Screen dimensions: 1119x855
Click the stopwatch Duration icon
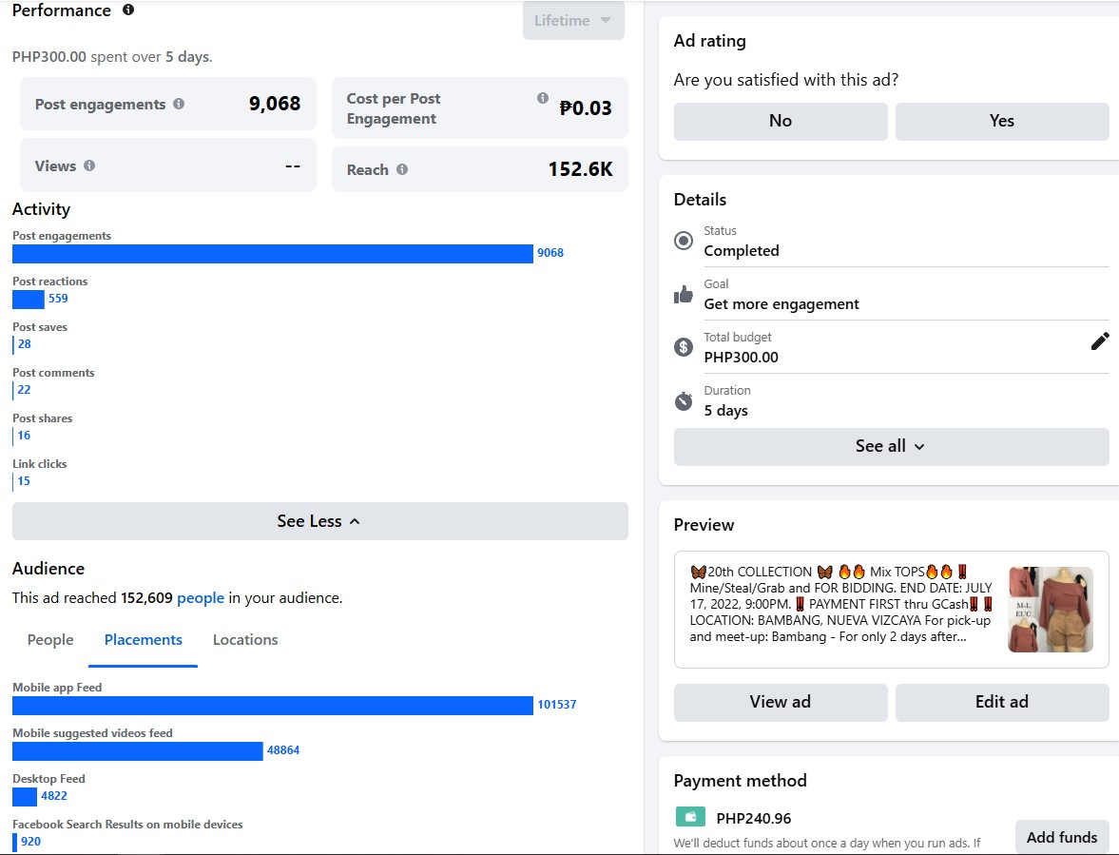(683, 400)
